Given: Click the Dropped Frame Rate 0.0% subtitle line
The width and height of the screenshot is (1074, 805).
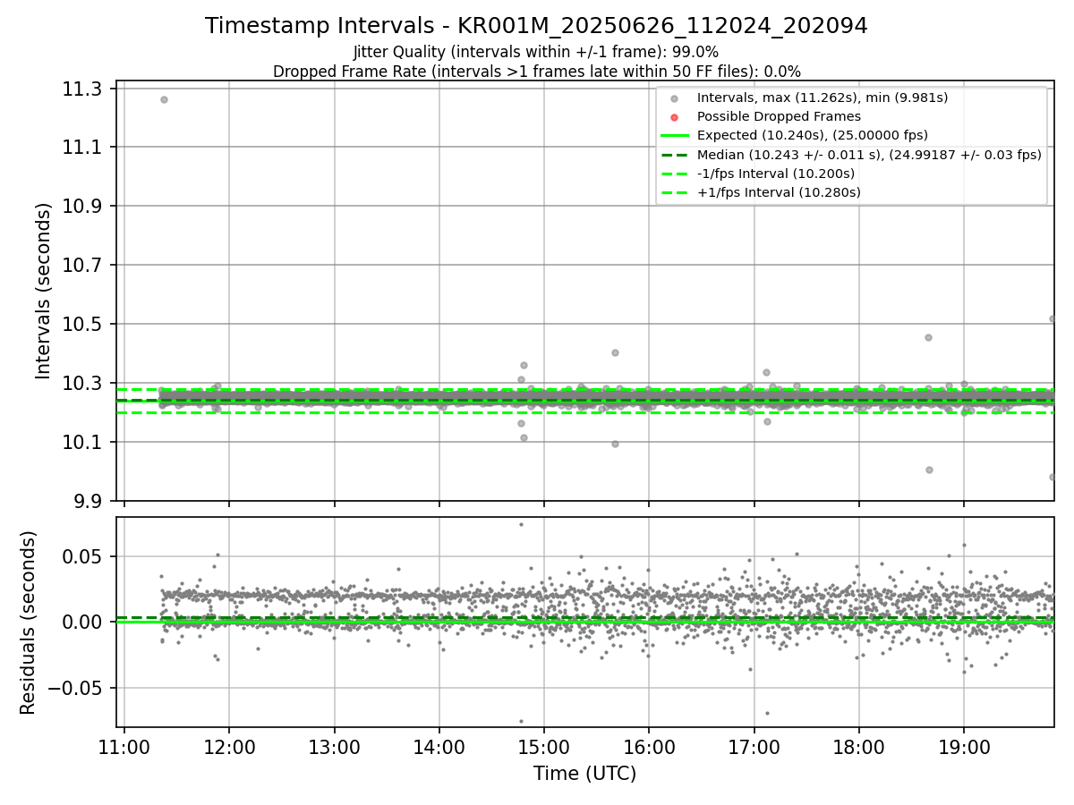Looking at the screenshot, I should coord(536,71).
